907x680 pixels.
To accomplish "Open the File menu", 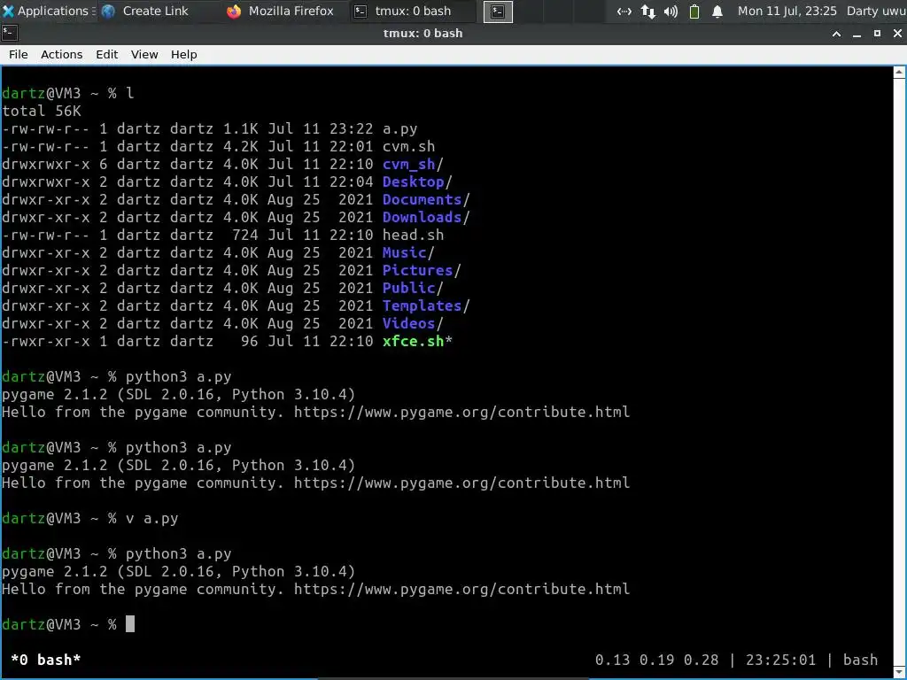I will tap(18, 54).
